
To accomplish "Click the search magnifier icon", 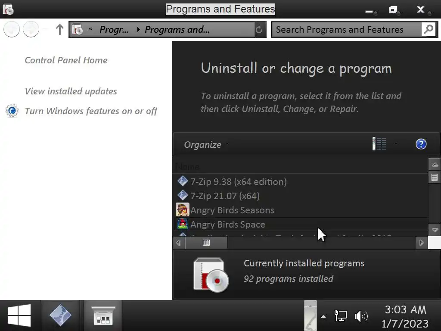I will point(429,29).
